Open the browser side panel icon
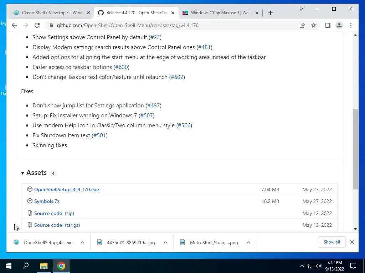The image size is (365, 273). pos(328,25)
